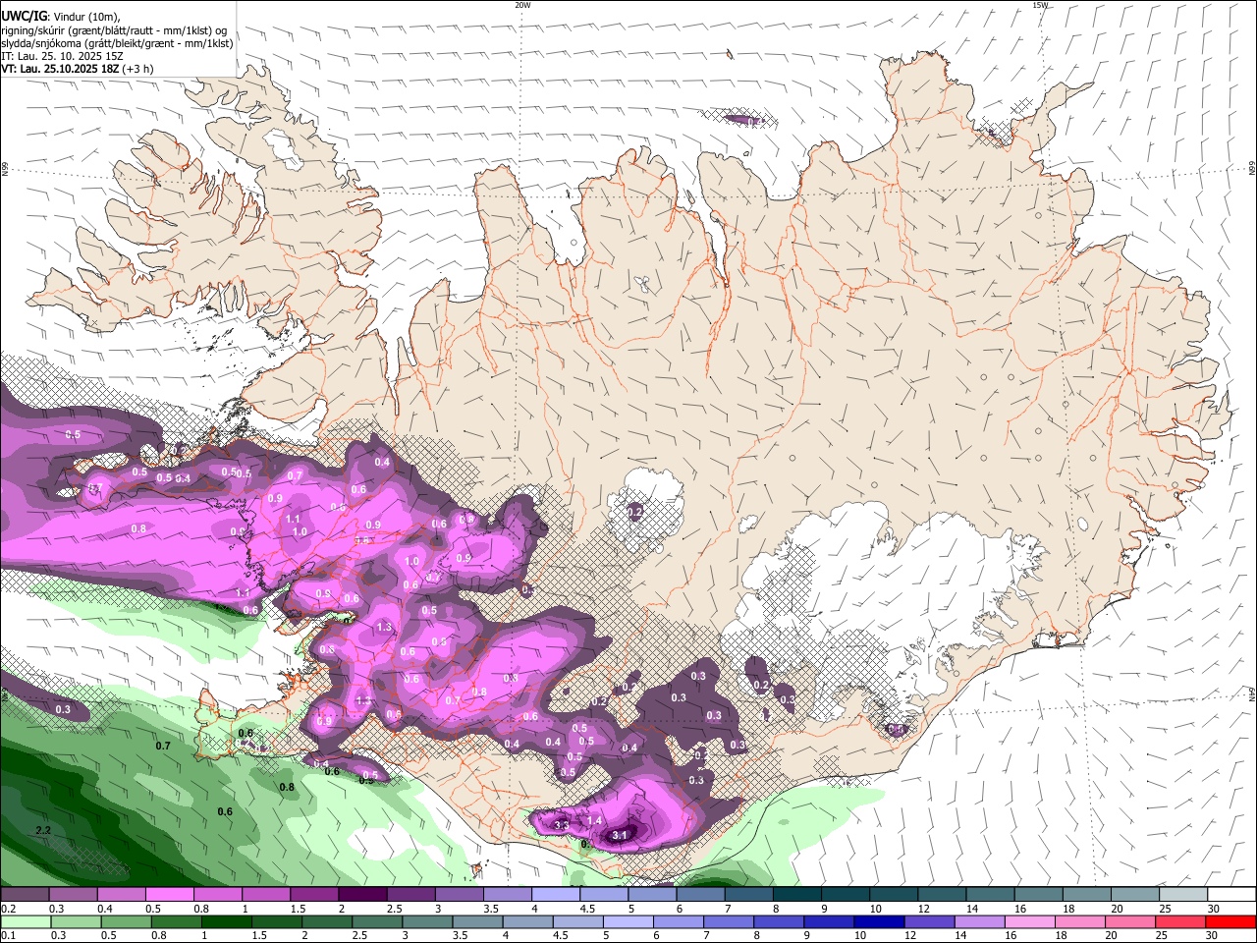Click the 2.2 value in the dark green rain area
The width and height of the screenshot is (1257, 943).
(x=43, y=831)
